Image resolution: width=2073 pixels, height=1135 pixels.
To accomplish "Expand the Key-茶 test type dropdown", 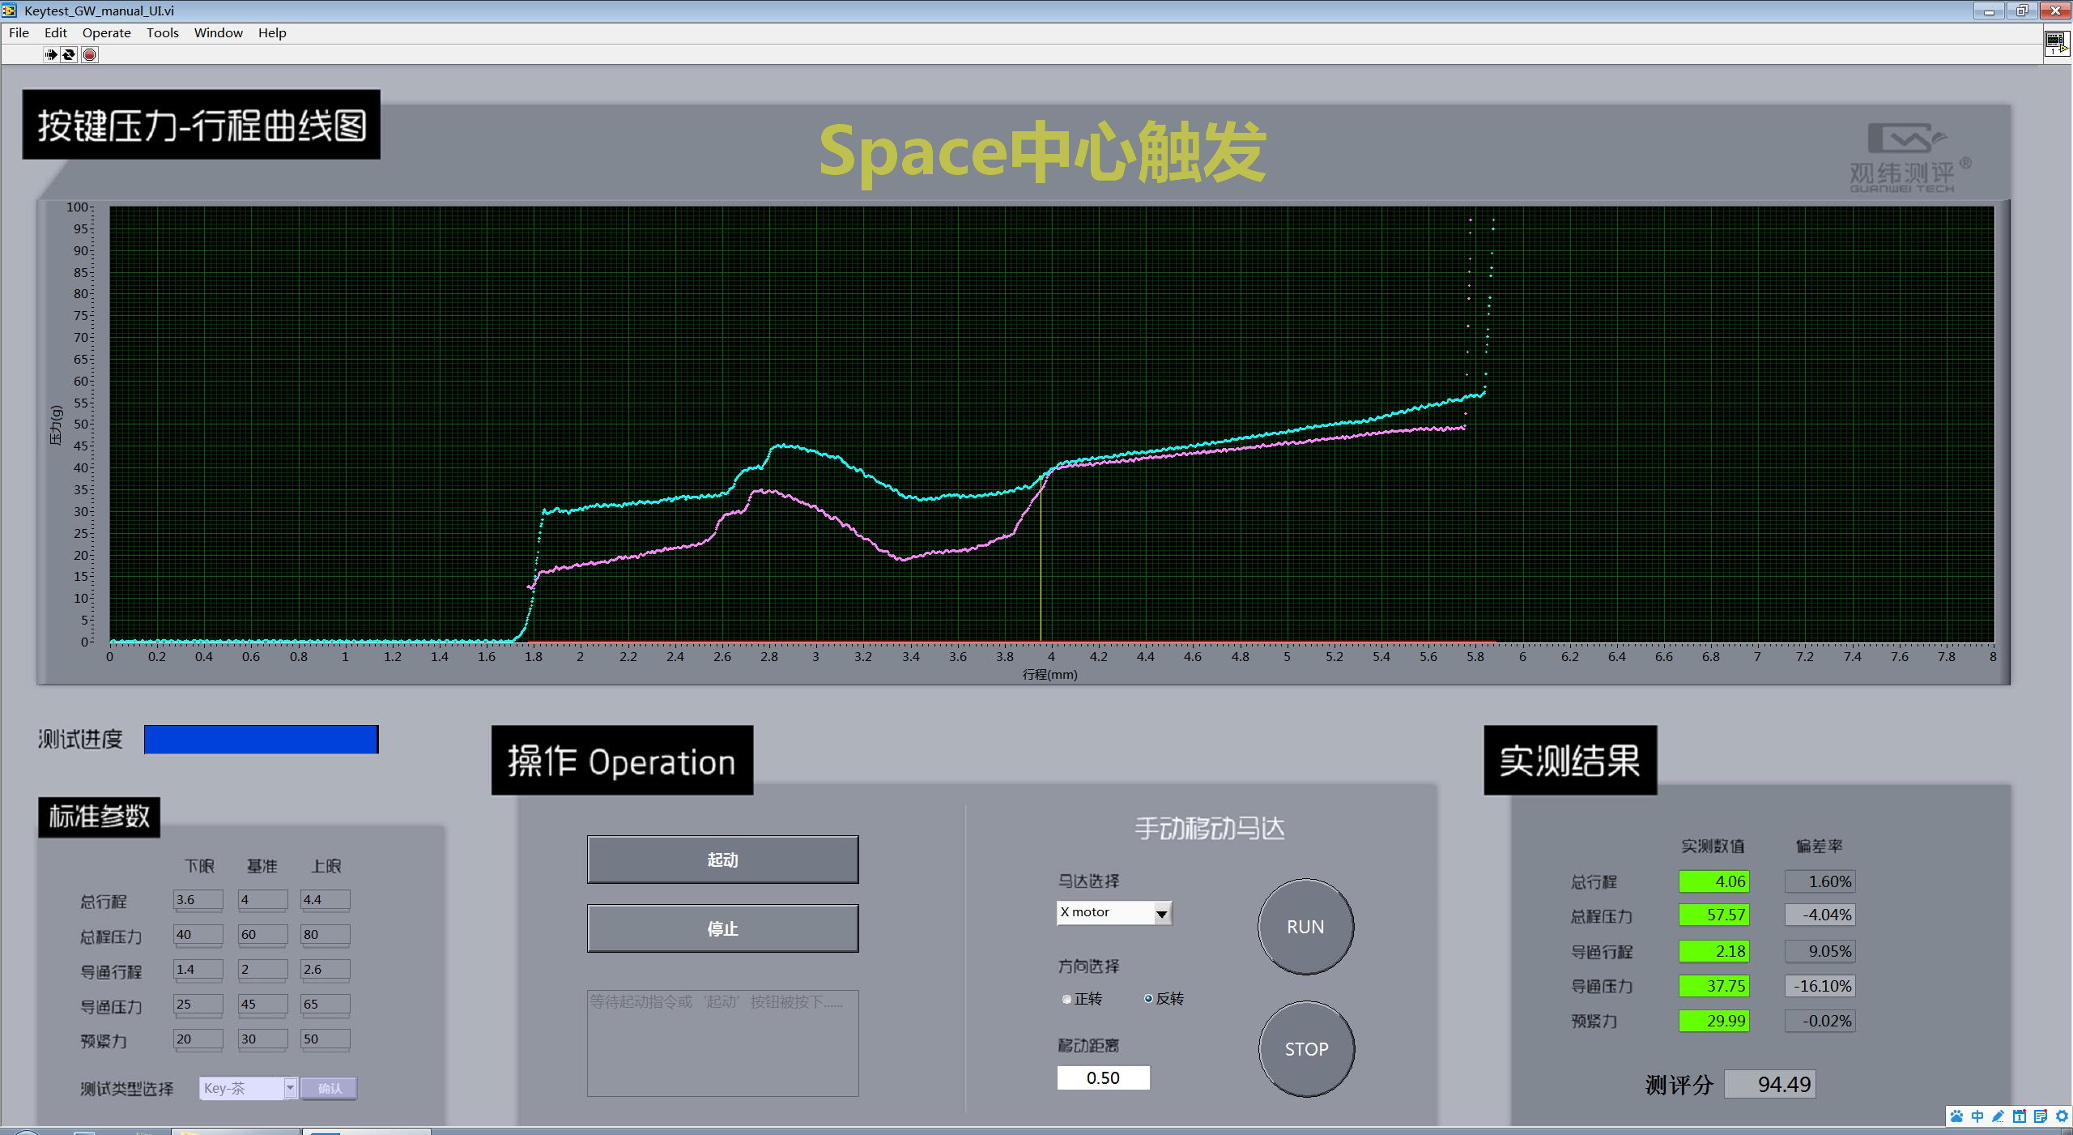I will (290, 1088).
